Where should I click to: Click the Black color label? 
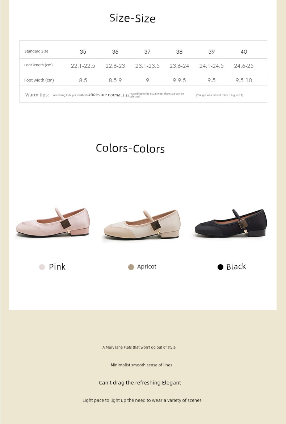[236, 267]
